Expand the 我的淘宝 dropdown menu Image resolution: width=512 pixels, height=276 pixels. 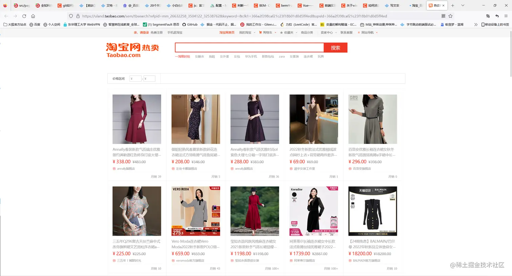(247, 33)
